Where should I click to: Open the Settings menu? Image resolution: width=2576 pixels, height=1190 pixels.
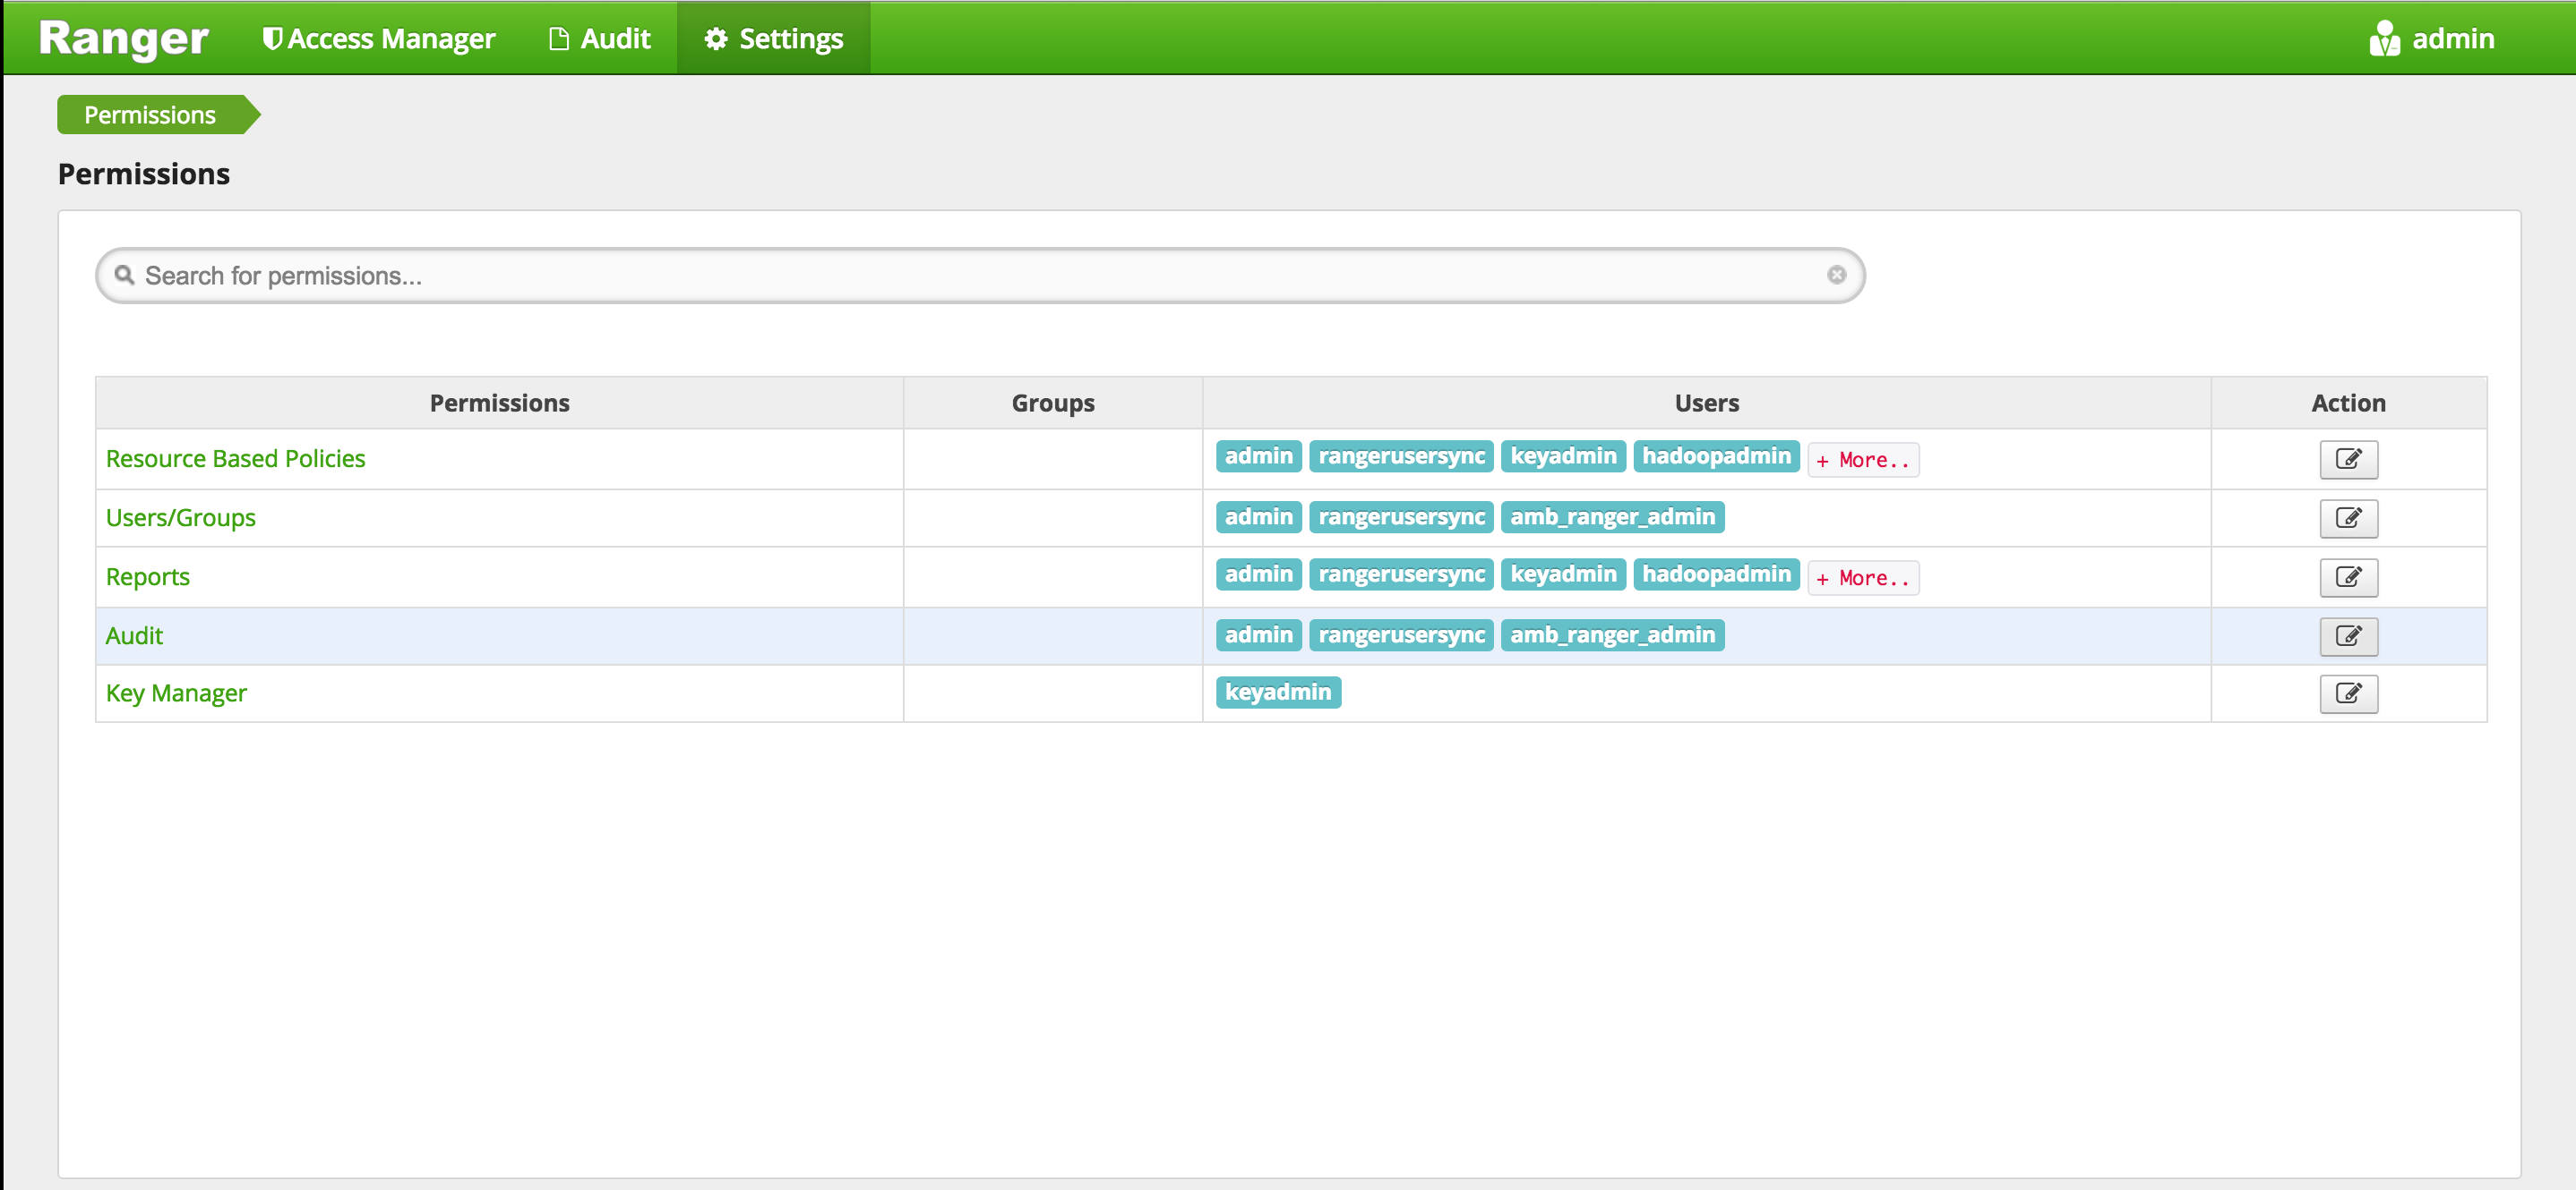tap(774, 39)
